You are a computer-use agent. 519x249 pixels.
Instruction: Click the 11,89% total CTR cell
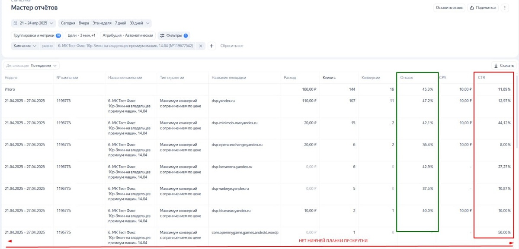(504, 89)
